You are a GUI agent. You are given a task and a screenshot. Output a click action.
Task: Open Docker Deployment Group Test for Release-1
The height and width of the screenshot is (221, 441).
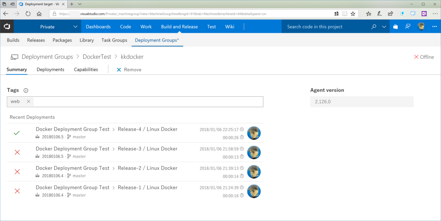pyautogui.click(x=72, y=187)
